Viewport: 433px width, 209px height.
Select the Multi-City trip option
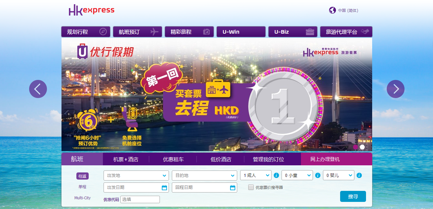point(83,198)
